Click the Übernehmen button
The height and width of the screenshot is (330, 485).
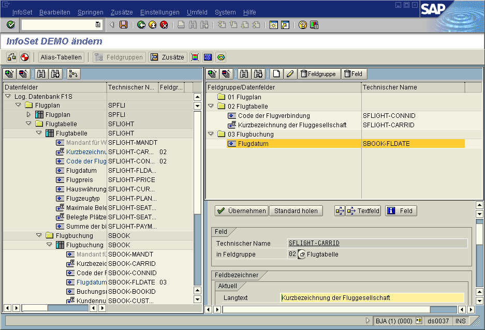point(241,211)
